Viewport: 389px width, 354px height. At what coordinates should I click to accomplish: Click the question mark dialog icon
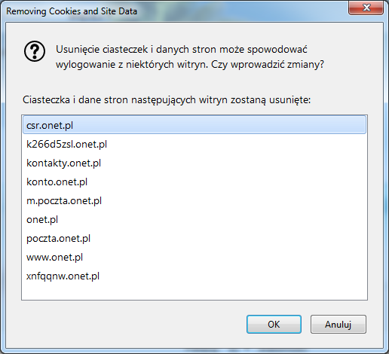35,51
